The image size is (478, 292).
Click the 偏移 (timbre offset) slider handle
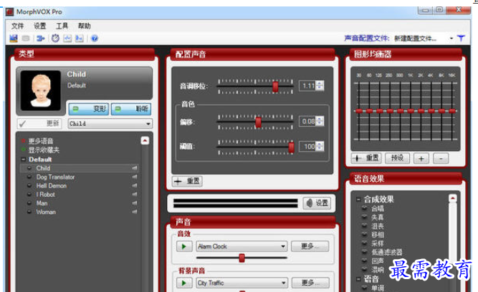click(258, 122)
